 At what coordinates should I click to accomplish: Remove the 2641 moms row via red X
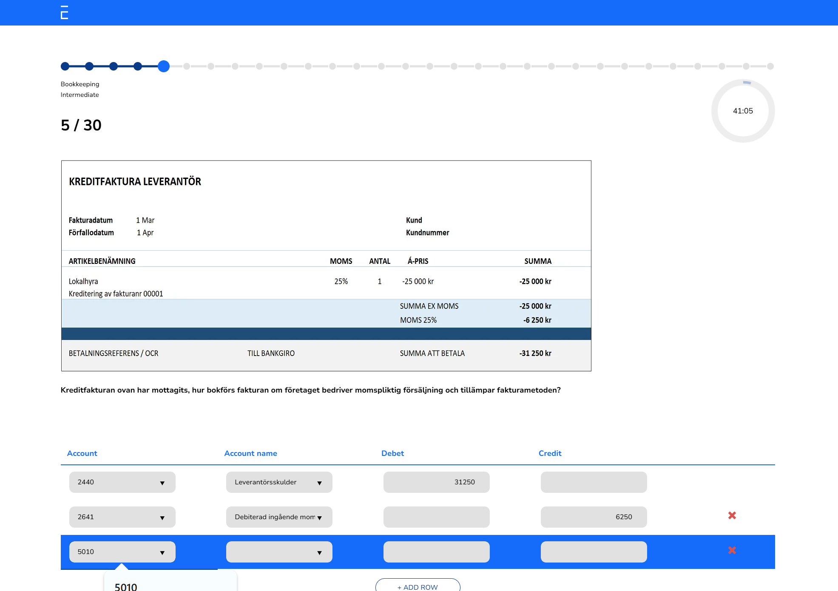point(732,516)
